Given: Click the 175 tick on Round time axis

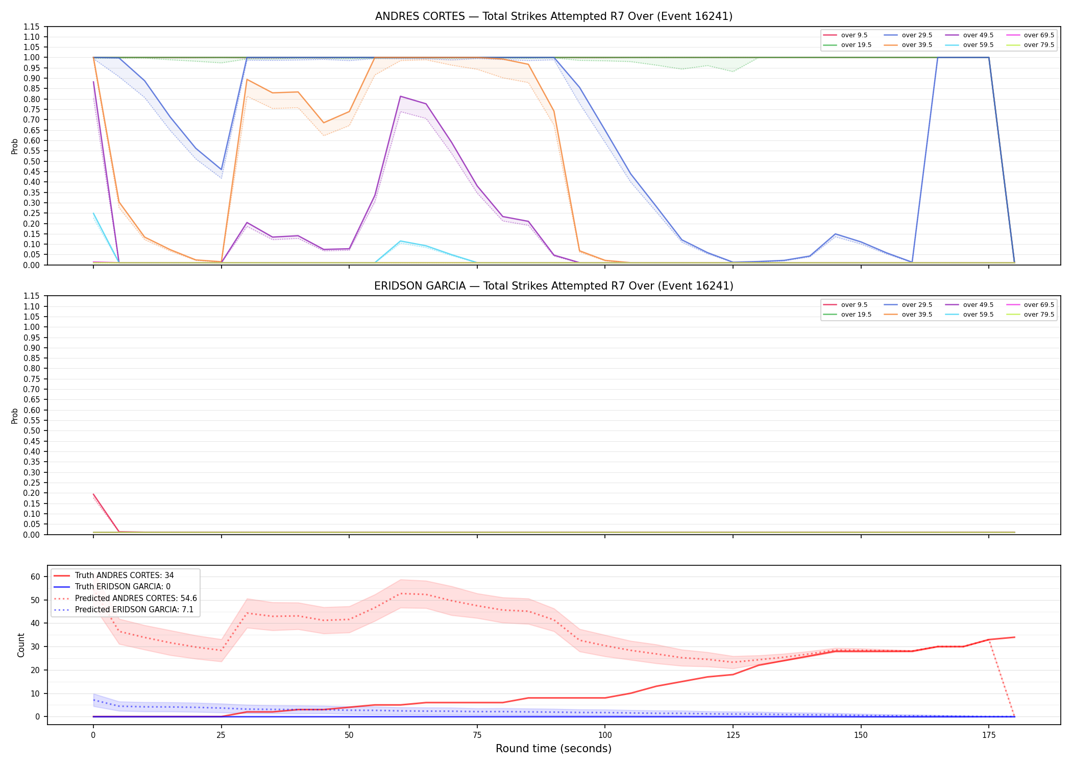Looking at the screenshot, I should [989, 735].
